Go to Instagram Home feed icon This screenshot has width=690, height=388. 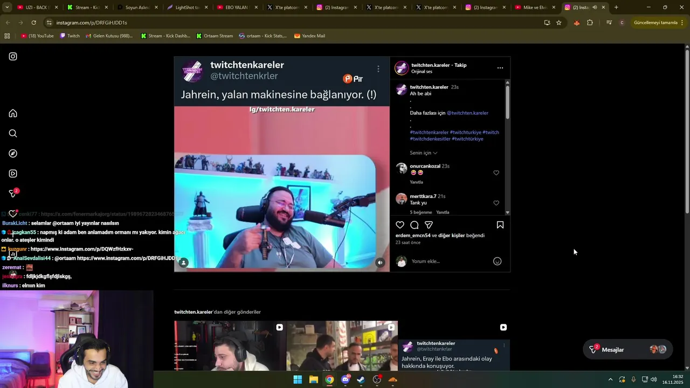click(x=13, y=113)
